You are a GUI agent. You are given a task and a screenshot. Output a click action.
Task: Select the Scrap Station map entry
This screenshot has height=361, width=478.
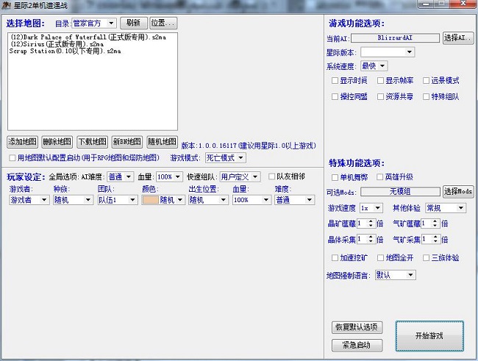pyautogui.click(x=65, y=51)
